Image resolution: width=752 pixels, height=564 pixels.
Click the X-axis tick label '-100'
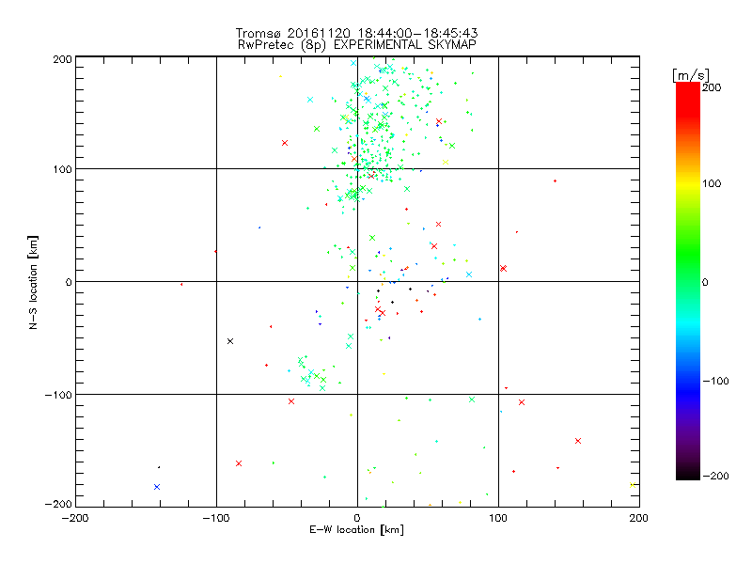pyautogui.click(x=216, y=518)
